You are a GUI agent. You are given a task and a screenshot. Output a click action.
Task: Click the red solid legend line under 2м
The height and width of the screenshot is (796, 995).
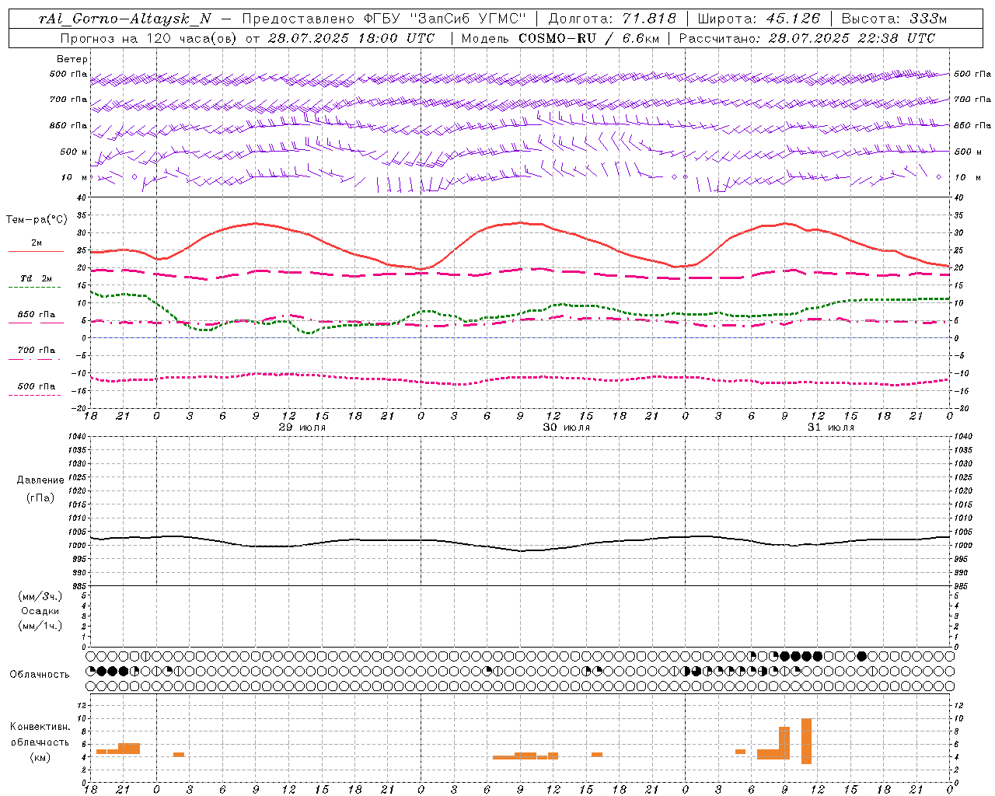36,252
